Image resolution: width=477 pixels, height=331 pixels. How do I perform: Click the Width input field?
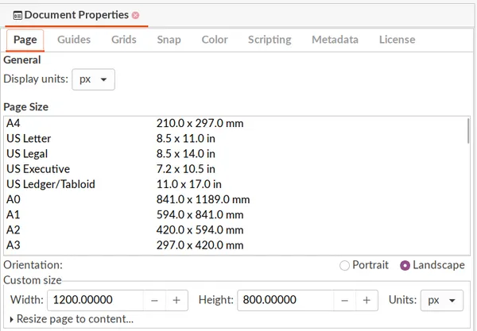95,300
